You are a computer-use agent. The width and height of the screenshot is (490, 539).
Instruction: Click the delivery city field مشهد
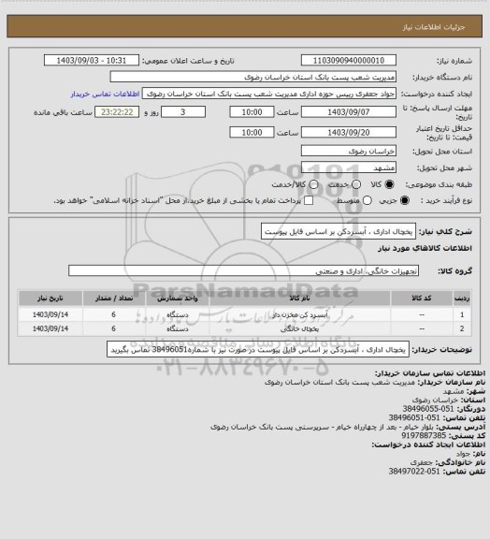(349, 168)
